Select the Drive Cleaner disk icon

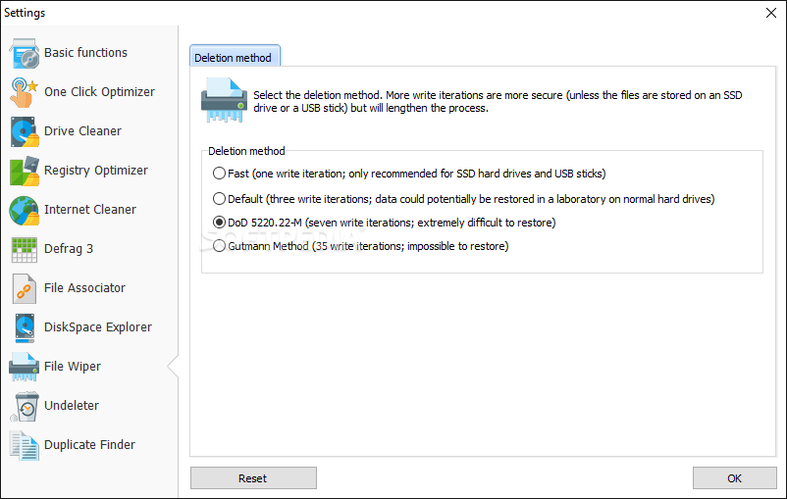(x=25, y=131)
